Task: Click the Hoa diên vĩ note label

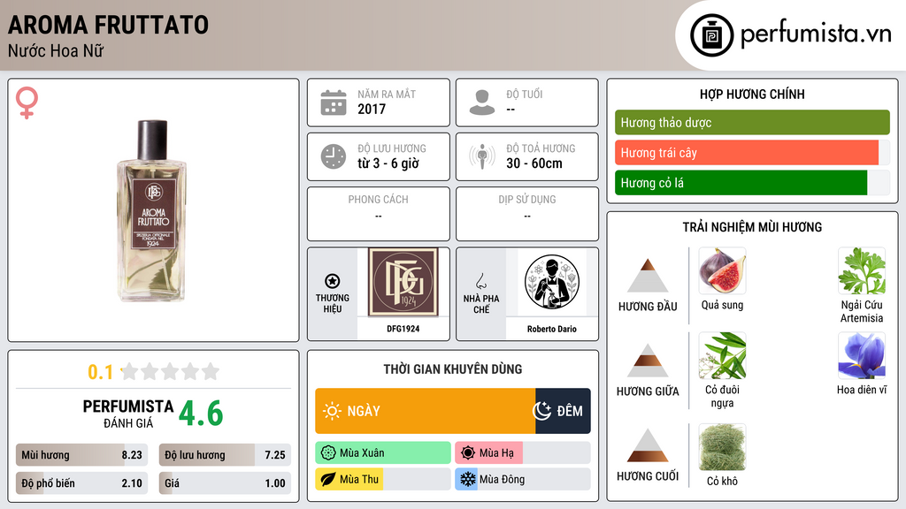Action: [862, 390]
